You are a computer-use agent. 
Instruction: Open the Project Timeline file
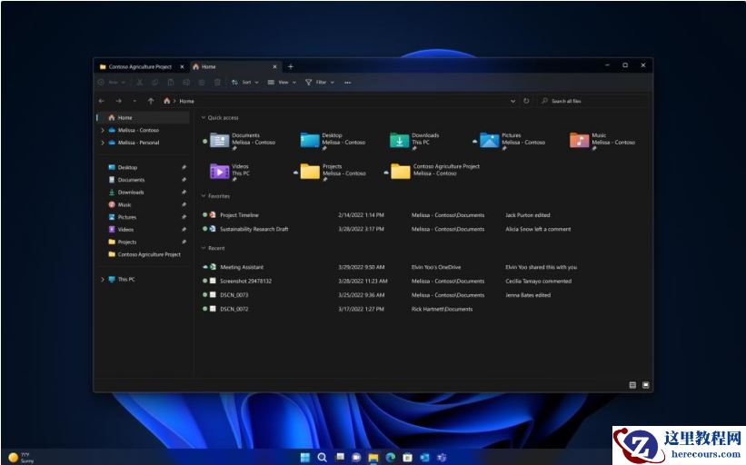click(x=239, y=215)
